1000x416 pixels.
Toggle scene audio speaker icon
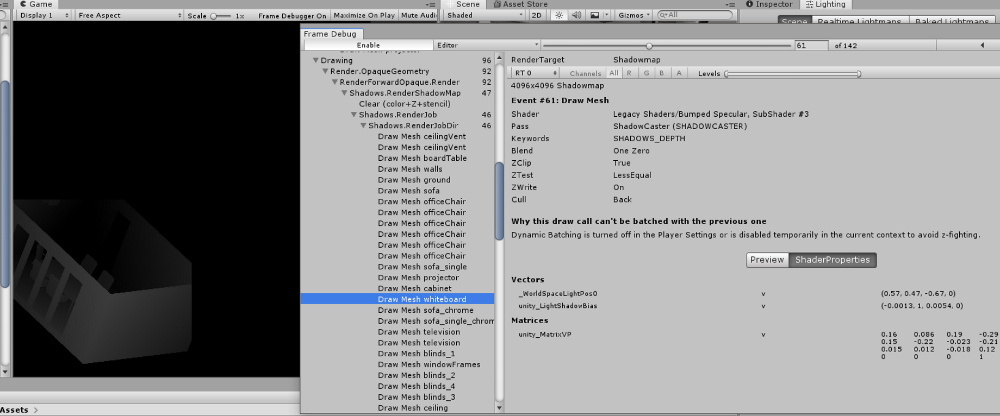click(x=576, y=15)
